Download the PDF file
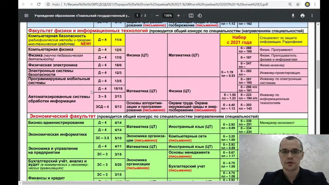Image resolution: width=329 pixels, height=185 pixels. click(293, 15)
